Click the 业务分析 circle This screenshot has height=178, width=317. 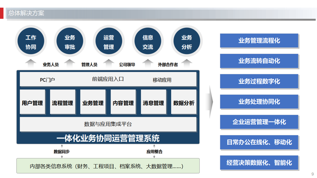point(187,41)
